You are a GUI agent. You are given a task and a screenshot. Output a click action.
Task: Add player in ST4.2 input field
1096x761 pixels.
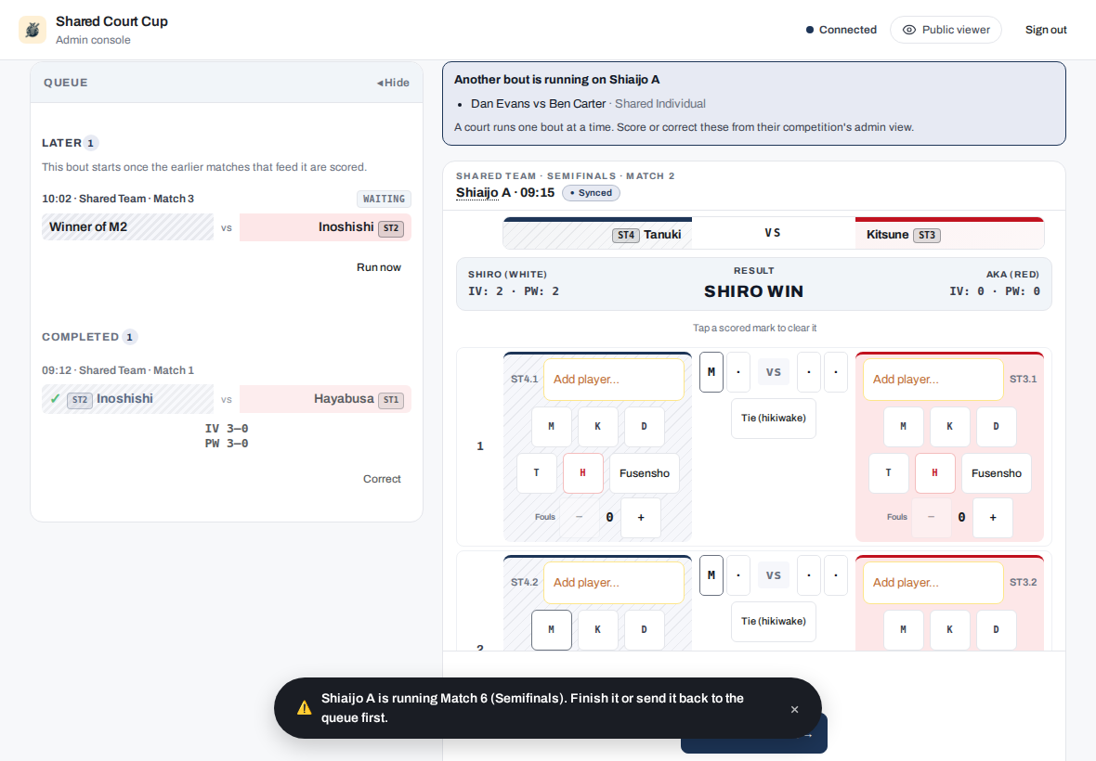pyautogui.click(x=614, y=582)
